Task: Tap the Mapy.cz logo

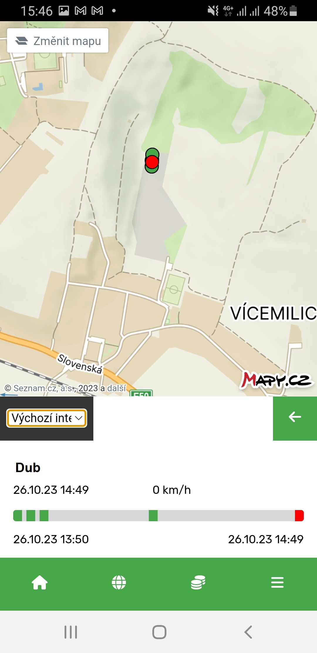Action: [276, 380]
